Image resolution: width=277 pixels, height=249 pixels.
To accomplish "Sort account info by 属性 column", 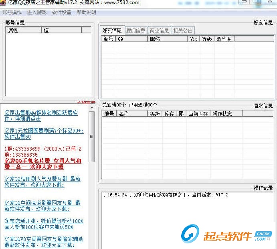I will [24, 30].
